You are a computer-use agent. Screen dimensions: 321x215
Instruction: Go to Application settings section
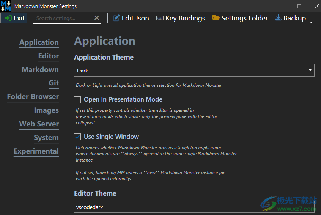39,42
